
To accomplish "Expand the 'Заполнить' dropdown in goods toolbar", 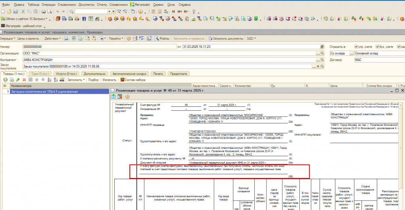I will (x=76, y=80).
